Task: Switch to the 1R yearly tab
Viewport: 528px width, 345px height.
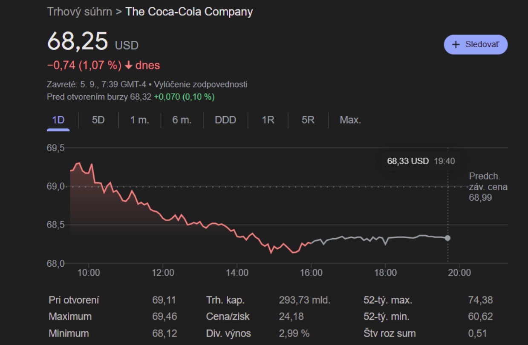Action: [x=268, y=120]
